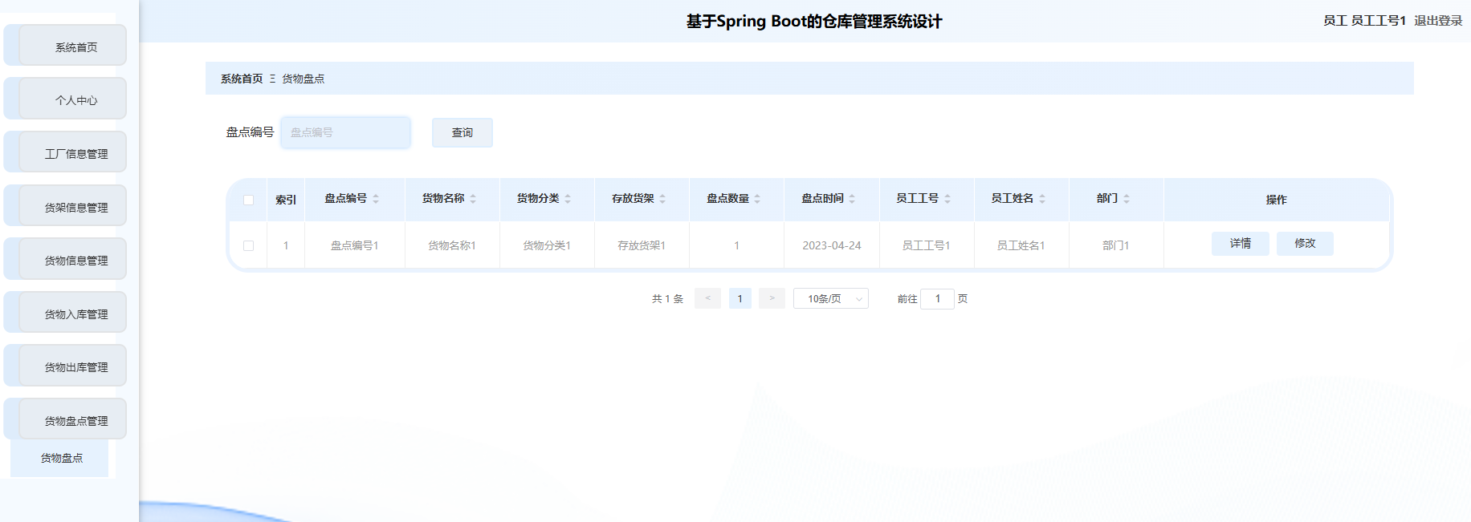Viewport: 1471px width, 522px height.
Task: Click the 操作 column header
Action: click(1277, 200)
